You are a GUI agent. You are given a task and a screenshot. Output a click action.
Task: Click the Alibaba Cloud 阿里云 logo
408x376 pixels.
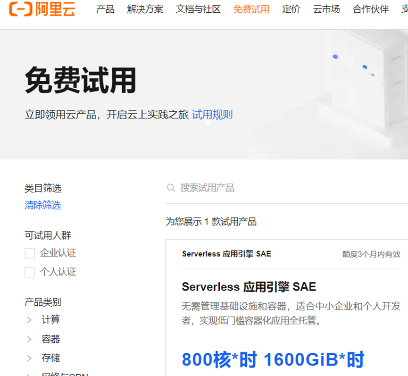(x=42, y=9)
